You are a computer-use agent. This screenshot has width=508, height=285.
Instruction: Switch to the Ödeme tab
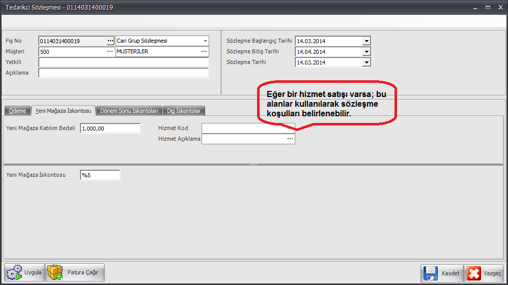[x=17, y=111]
